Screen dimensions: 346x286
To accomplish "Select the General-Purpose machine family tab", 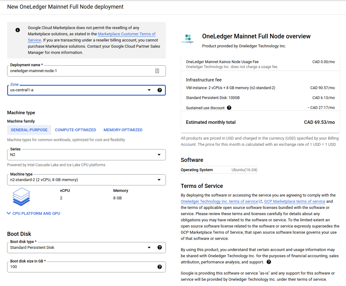I will point(29,130).
